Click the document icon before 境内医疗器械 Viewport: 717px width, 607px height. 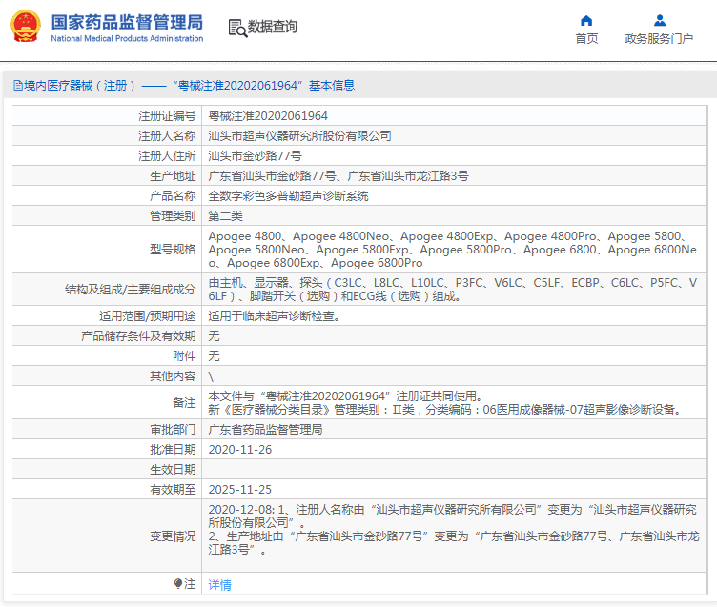pyautogui.click(x=18, y=86)
